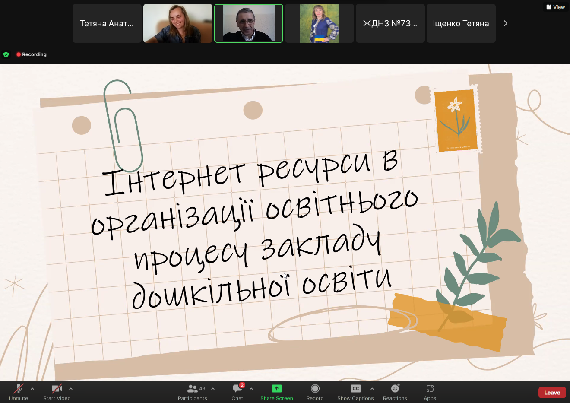Select the active speaker man video tile
Viewport: 570px width, 403px height.
(x=249, y=23)
